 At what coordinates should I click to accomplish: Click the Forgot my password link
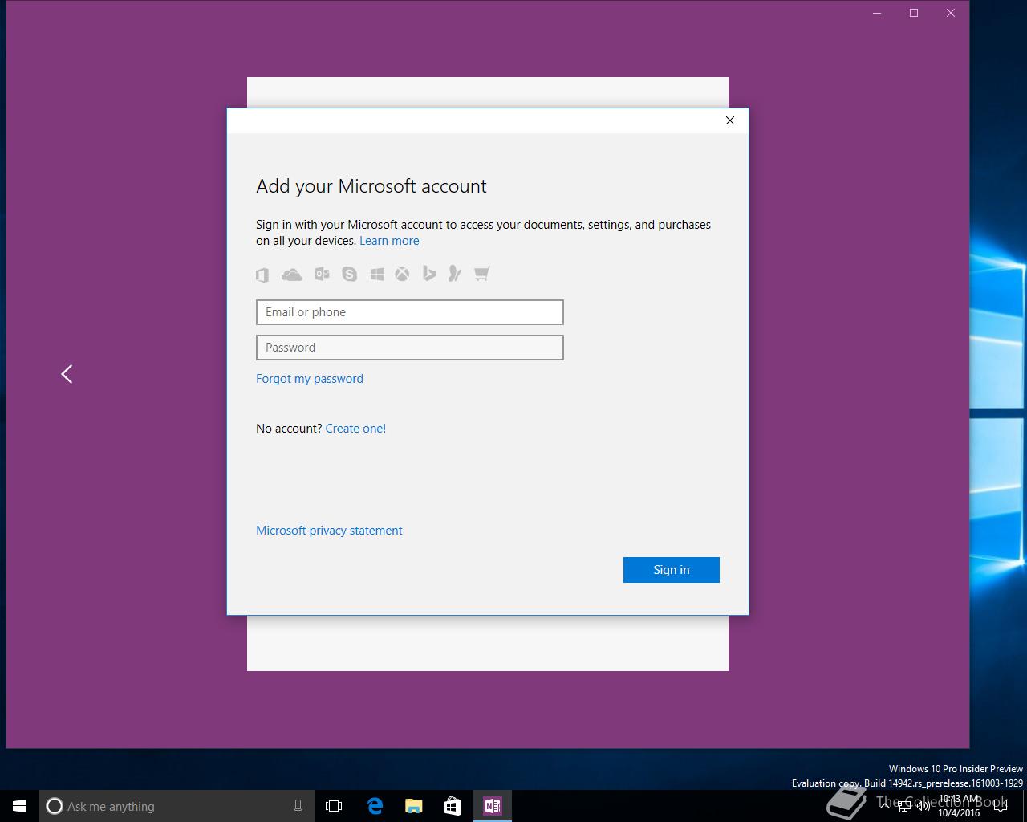tap(310, 379)
